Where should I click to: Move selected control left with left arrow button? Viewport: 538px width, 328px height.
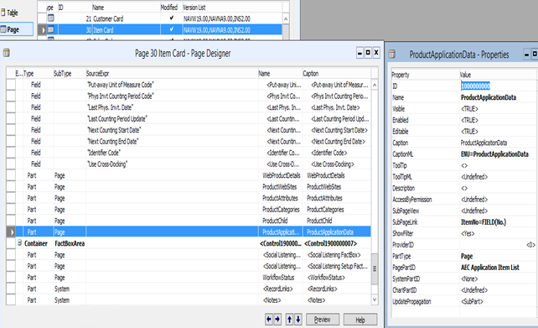click(269, 320)
